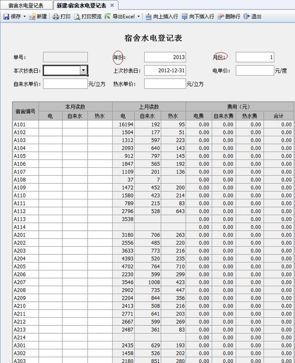Click the 导出Excel icon
This screenshot has height=363, width=295.
click(x=108, y=16)
